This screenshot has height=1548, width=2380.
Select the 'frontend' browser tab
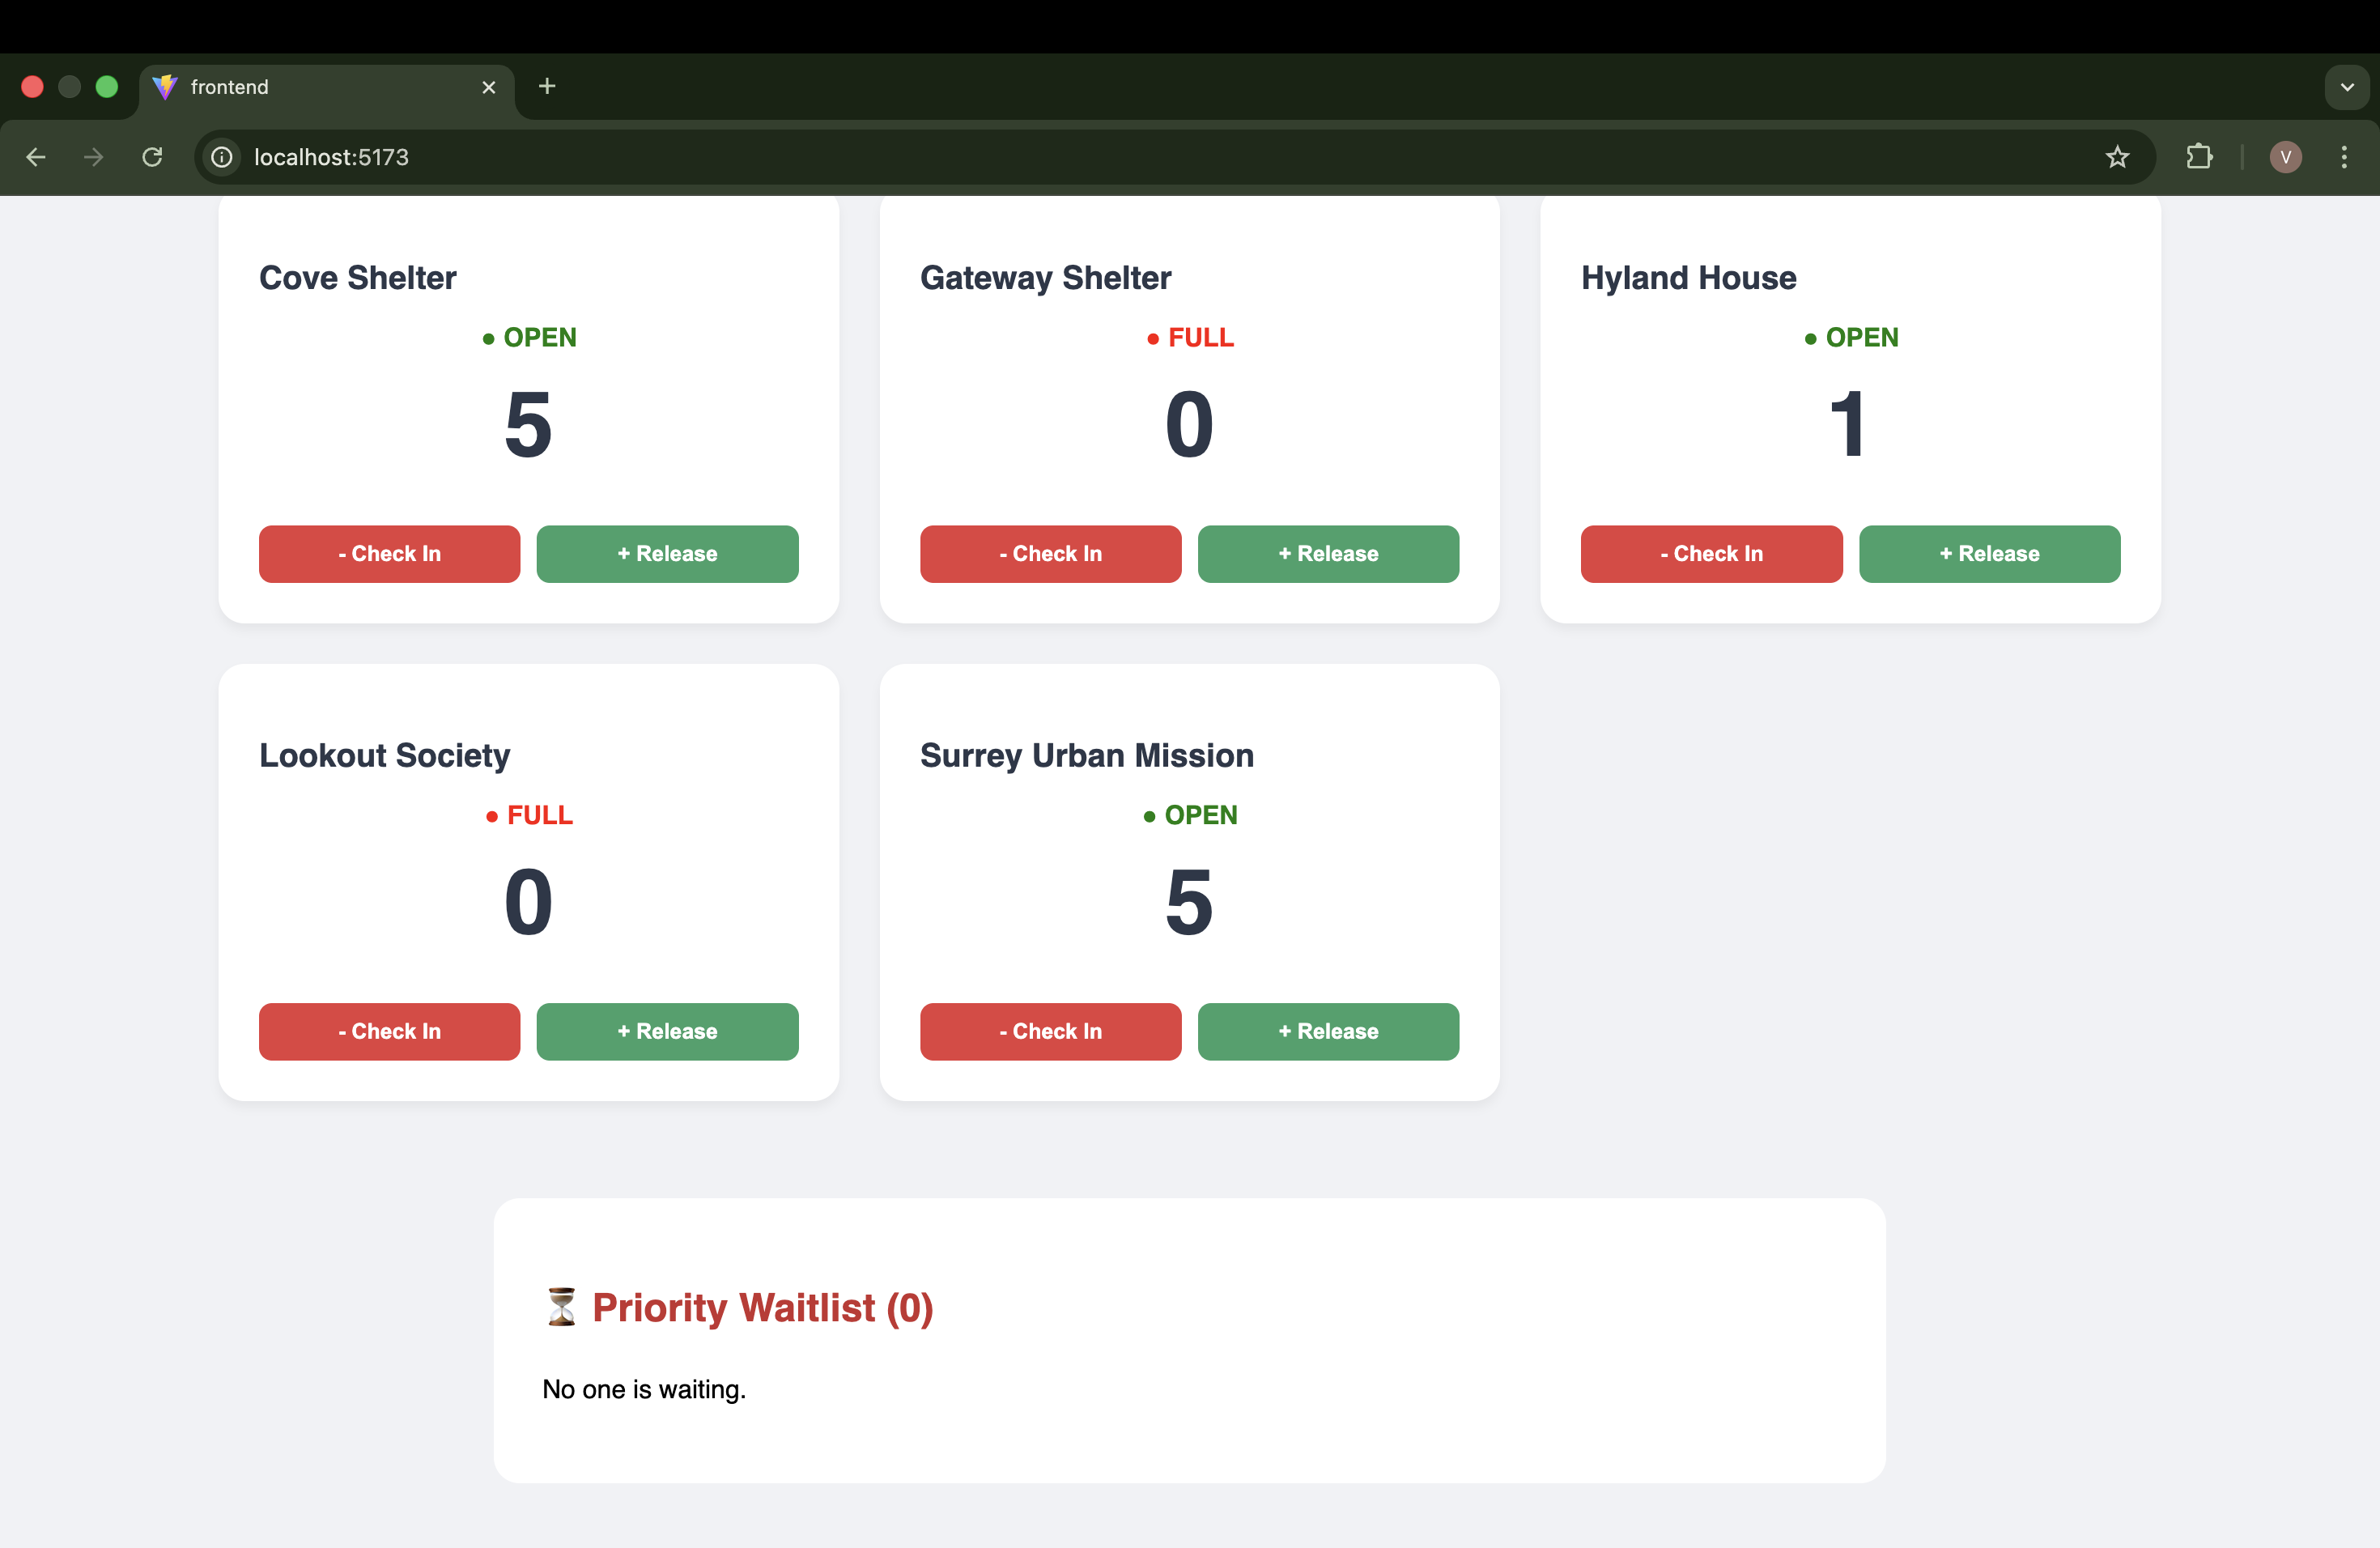coord(300,87)
